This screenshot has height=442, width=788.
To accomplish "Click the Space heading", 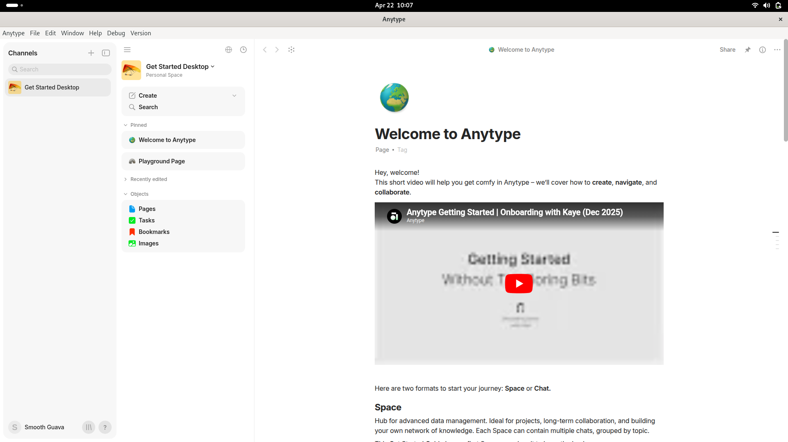I will click(388, 408).
